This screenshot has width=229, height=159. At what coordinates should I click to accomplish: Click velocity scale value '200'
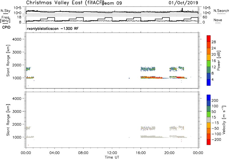tap(215, 100)
